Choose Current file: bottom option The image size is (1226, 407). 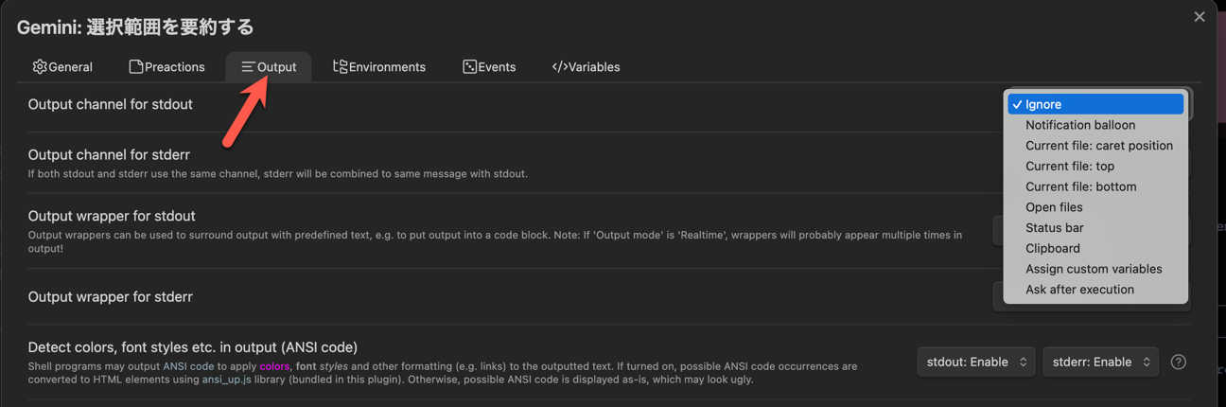pyautogui.click(x=1080, y=186)
